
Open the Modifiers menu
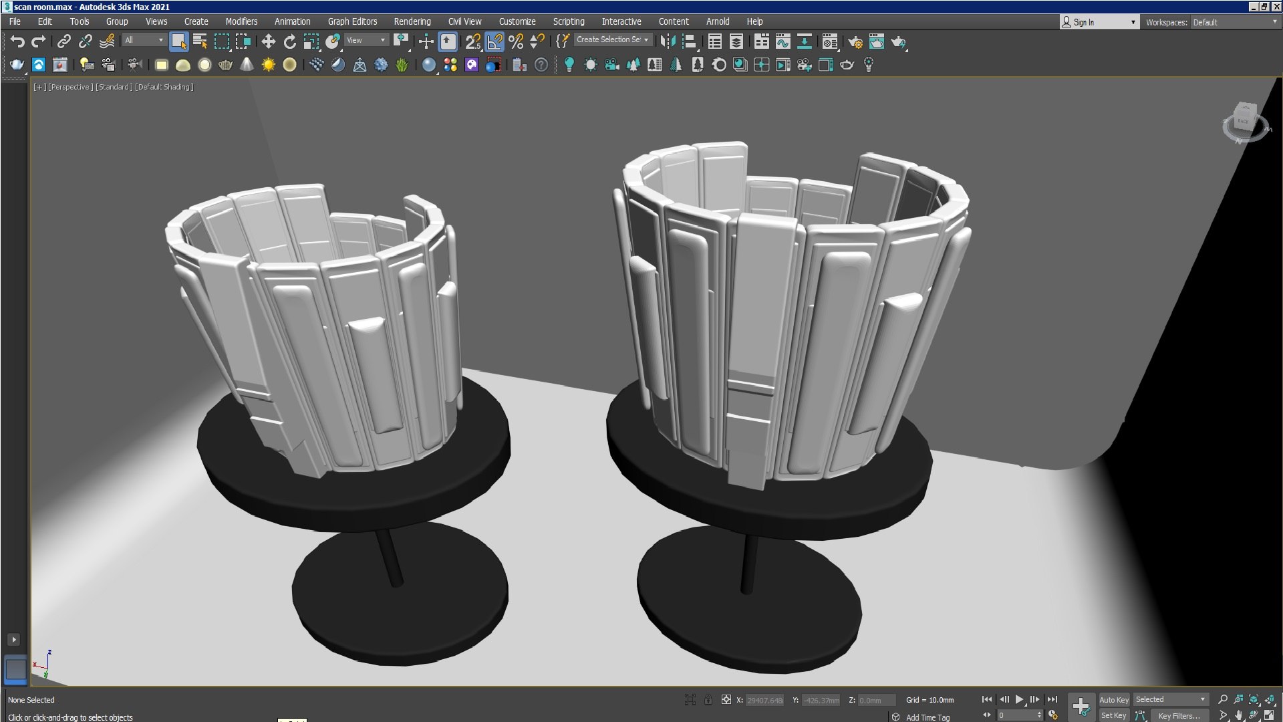click(241, 21)
